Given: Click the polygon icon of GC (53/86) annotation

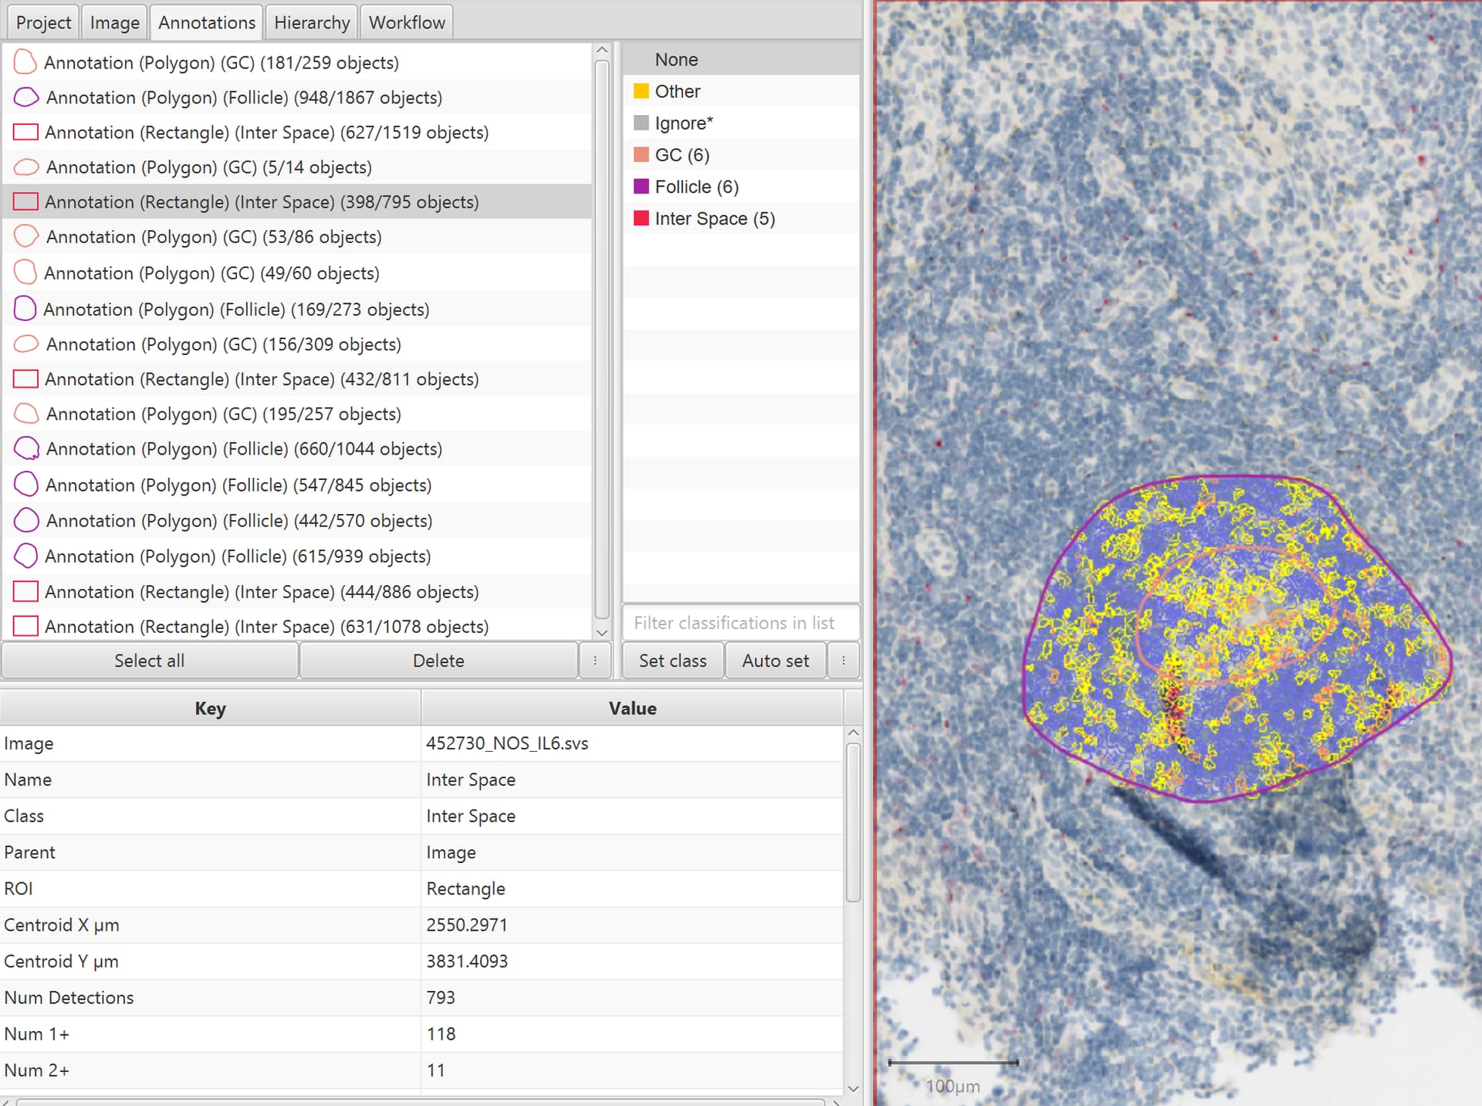Looking at the screenshot, I should pos(25,235).
